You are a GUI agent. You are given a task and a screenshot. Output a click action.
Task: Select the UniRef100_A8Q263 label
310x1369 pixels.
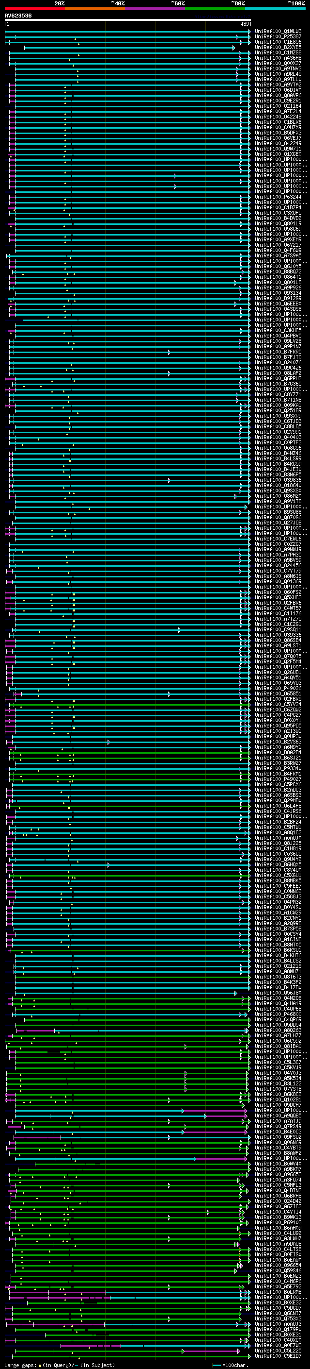(278, 1030)
